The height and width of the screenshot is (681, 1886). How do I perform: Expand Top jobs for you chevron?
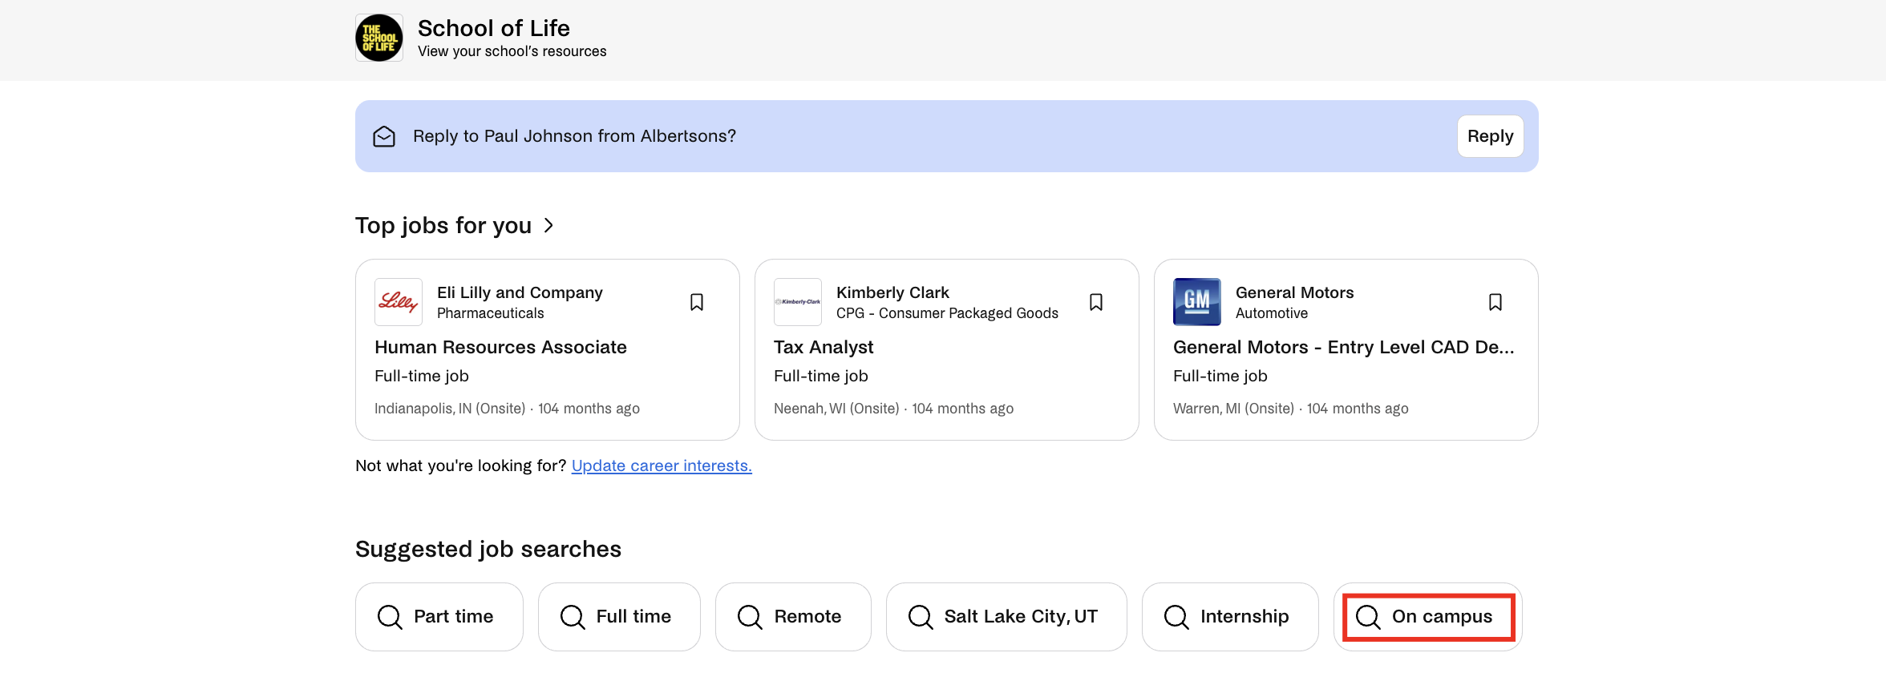pyautogui.click(x=548, y=225)
